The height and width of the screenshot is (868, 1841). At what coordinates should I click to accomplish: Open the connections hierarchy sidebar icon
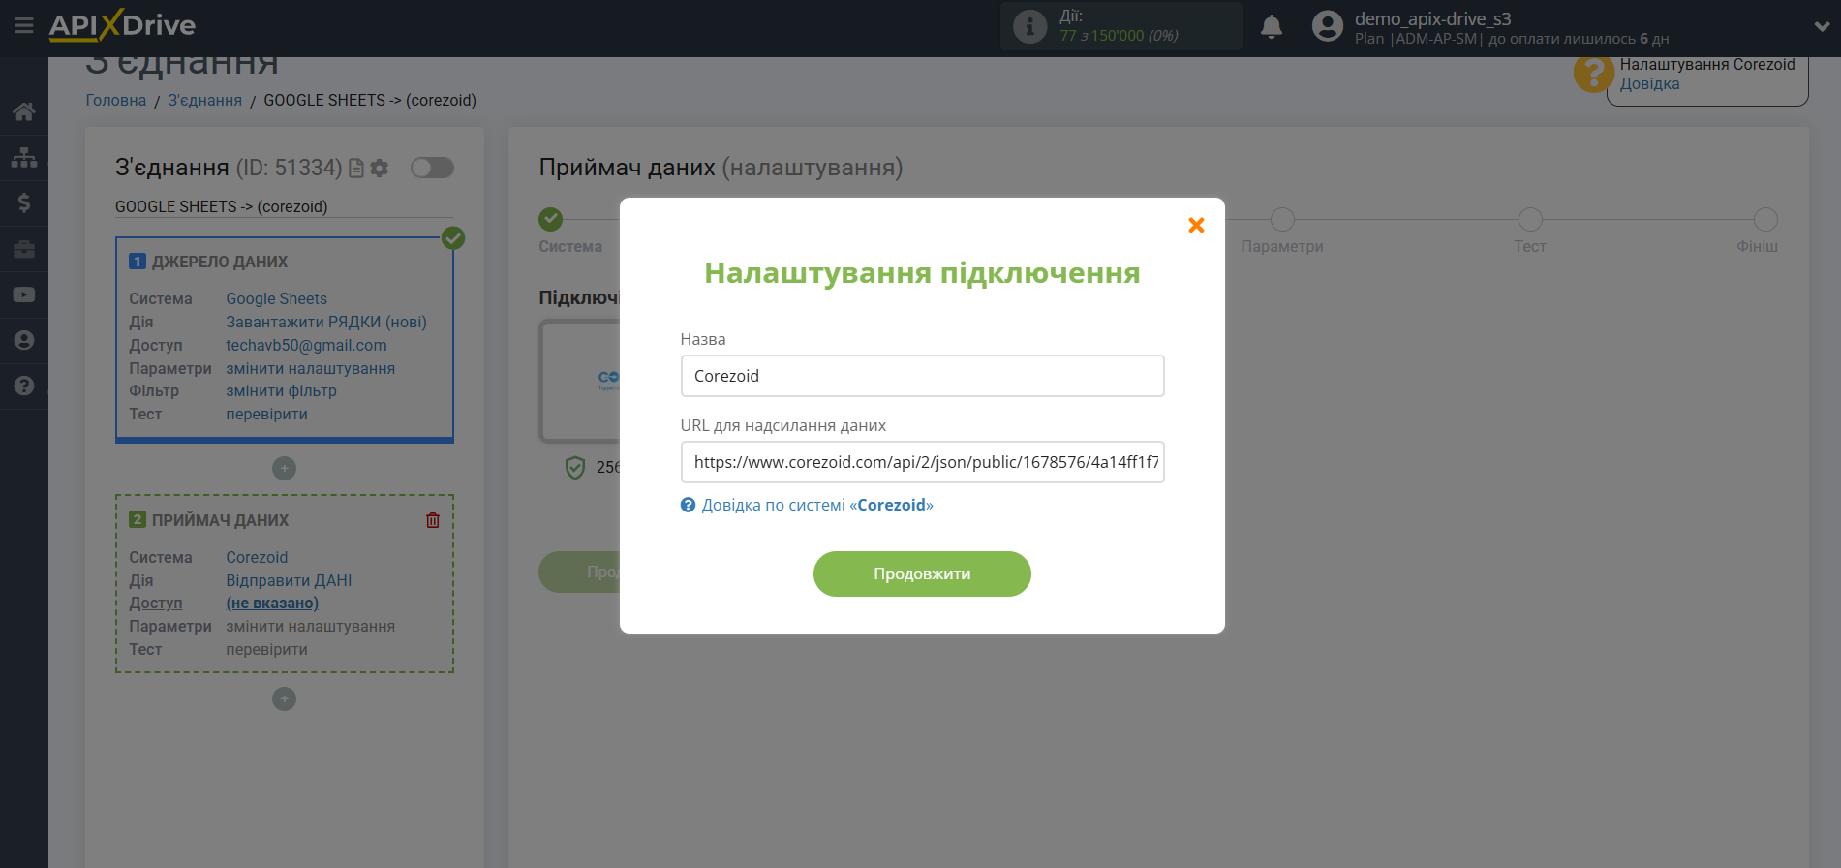24,157
